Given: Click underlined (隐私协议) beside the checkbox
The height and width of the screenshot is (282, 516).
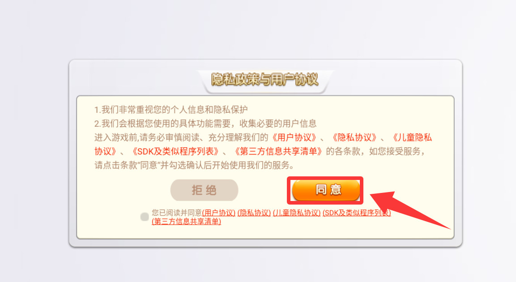Looking at the screenshot, I should click(x=254, y=213).
